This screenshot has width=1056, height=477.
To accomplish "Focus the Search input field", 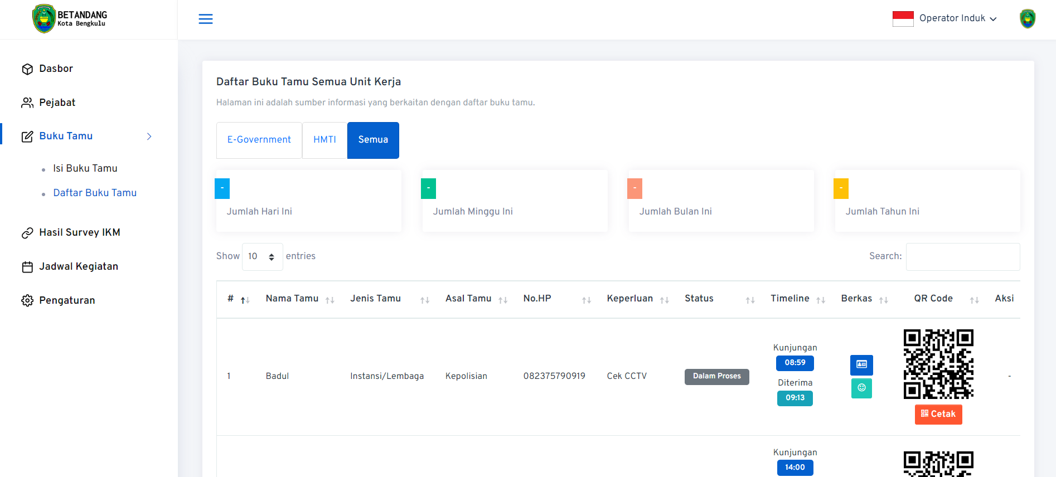I will pos(963,256).
